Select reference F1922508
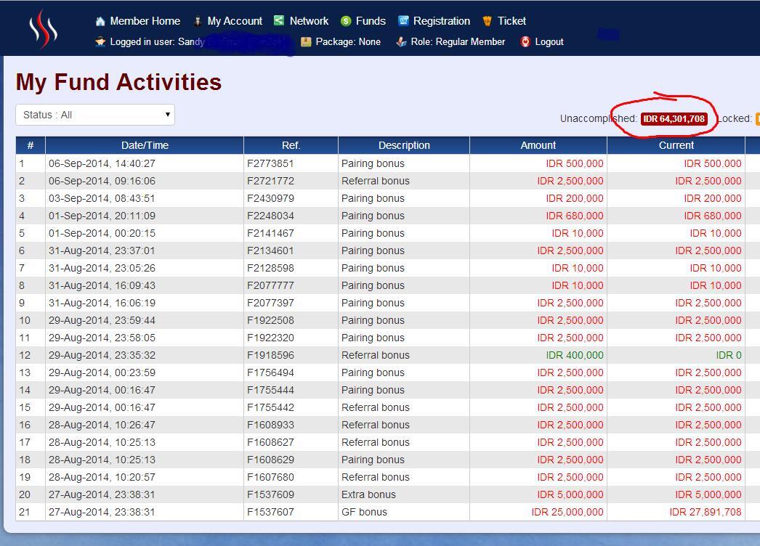The image size is (760, 546). click(270, 321)
